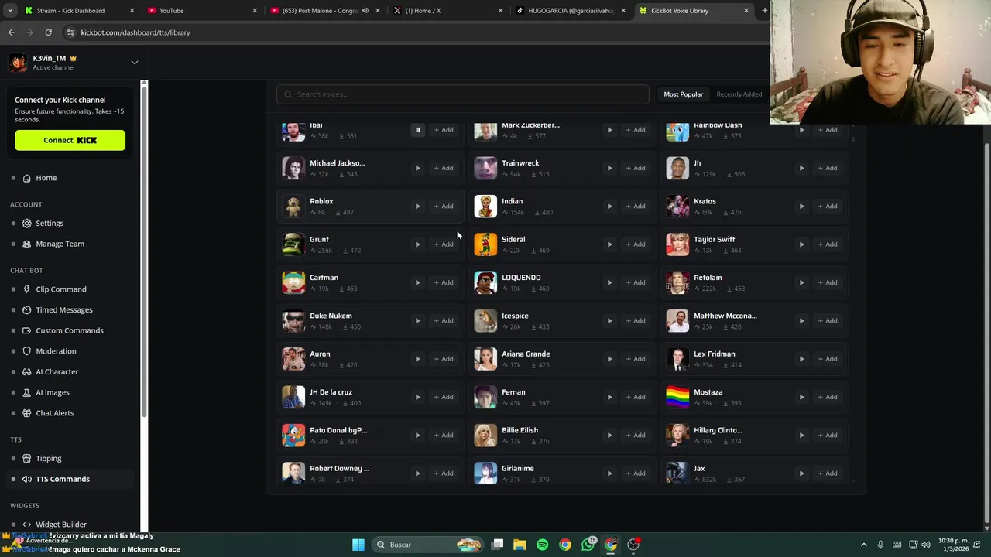Pause the Ibai voice preview
The height and width of the screenshot is (557, 991).
[x=417, y=130]
